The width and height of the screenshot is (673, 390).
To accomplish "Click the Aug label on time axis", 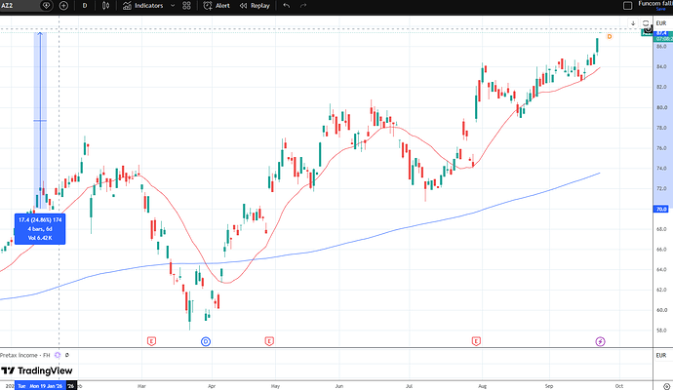I will [482, 386].
